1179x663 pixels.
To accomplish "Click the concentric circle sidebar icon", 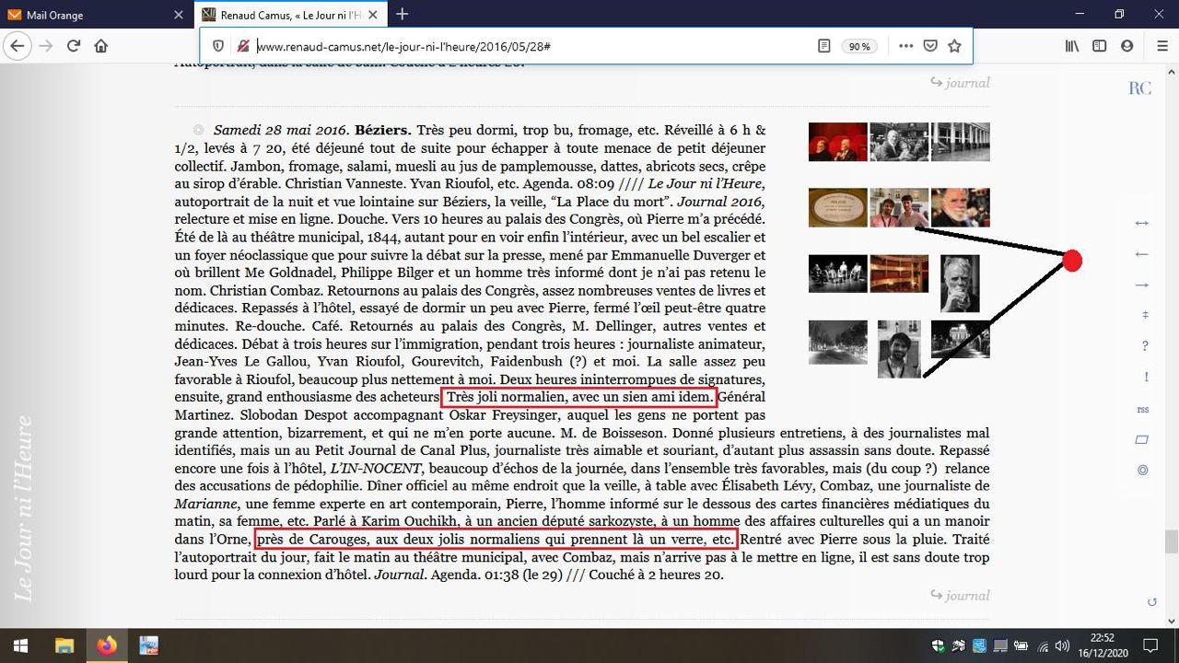I will click(x=1143, y=470).
